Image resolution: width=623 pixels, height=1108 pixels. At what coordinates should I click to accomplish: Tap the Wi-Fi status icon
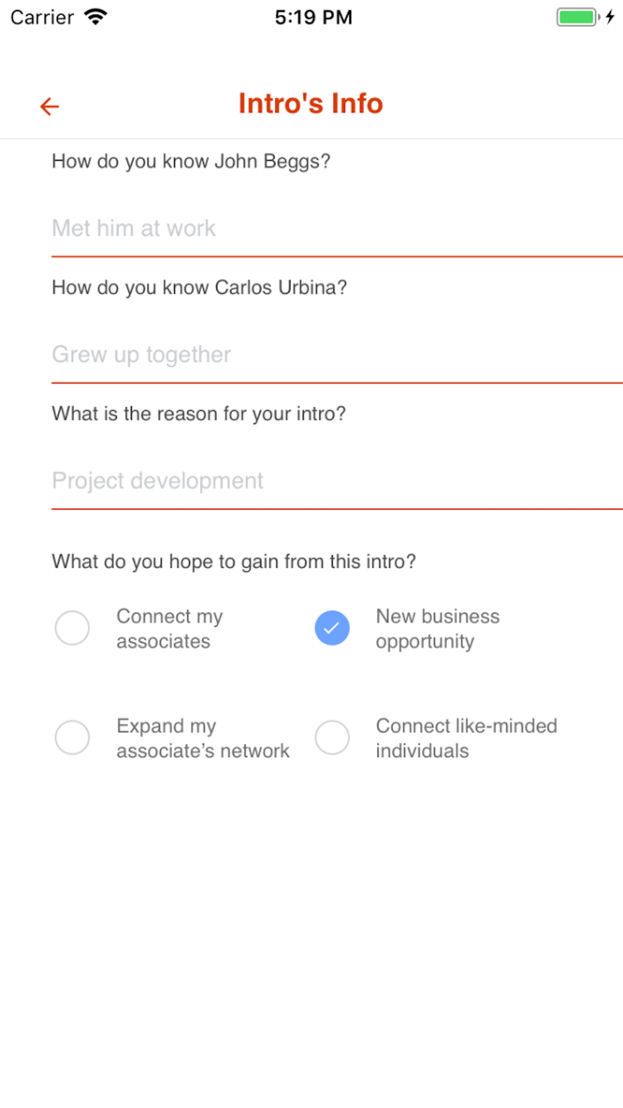coord(96,17)
